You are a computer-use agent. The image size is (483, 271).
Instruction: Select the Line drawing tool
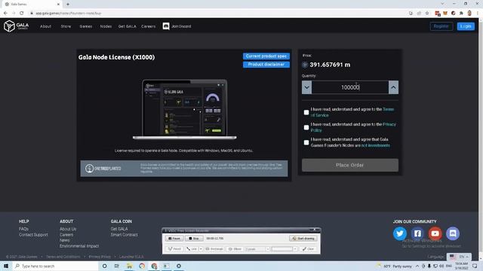click(192, 249)
